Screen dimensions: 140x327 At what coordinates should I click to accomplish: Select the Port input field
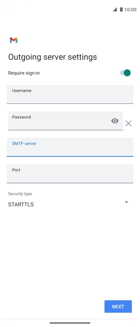point(70,173)
